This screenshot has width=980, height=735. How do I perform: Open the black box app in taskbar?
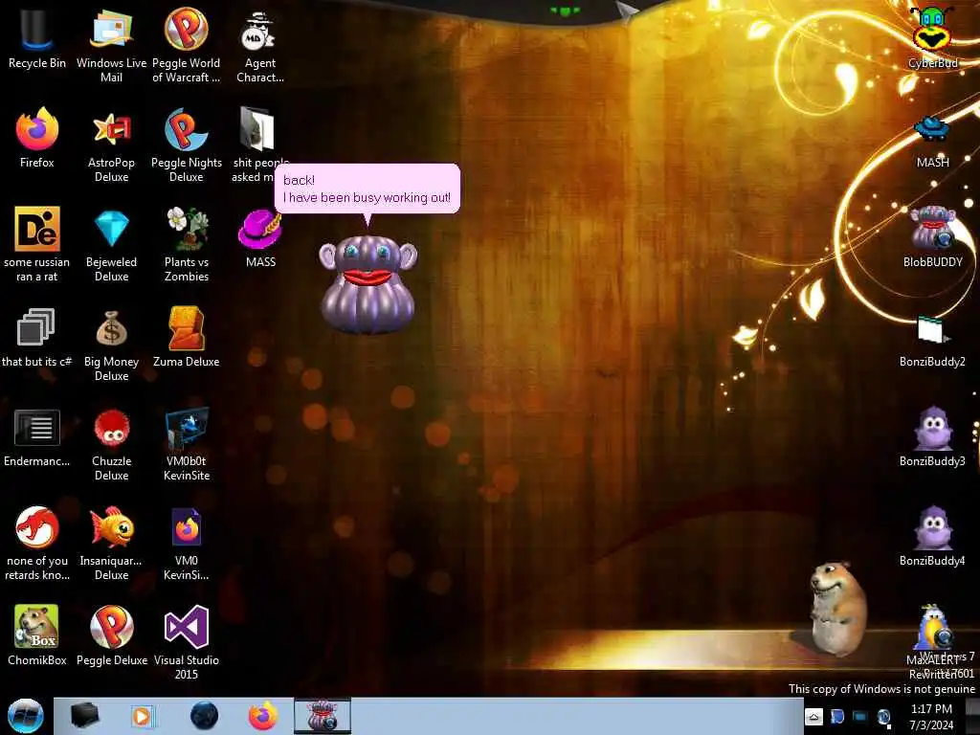click(x=85, y=716)
